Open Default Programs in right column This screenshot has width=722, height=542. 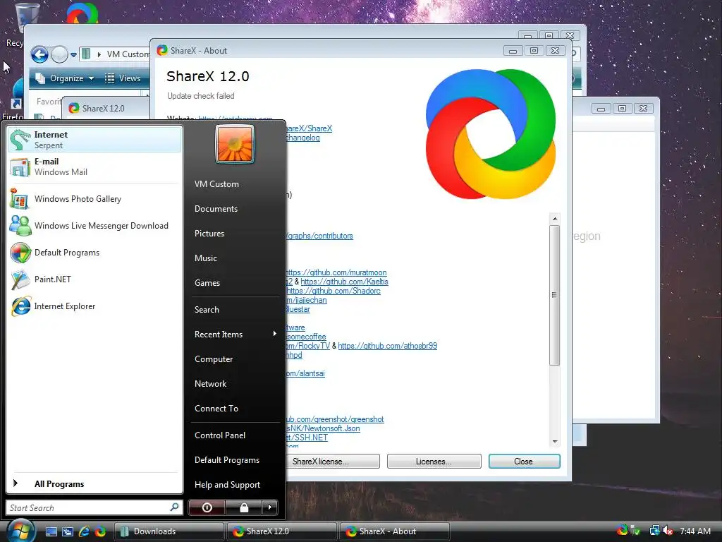pos(227,460)
